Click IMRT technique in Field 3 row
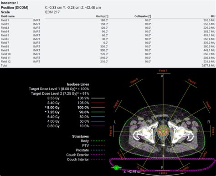The image size is (216, 176). coord(36,28)
